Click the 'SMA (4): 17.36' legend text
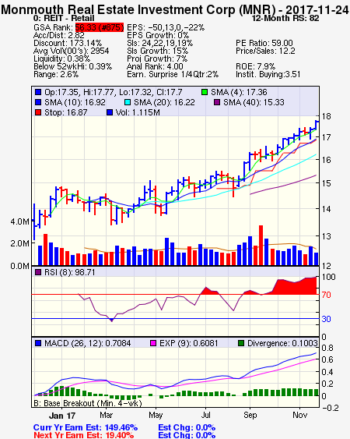350x439 pixels. click(x=239, y=92)
